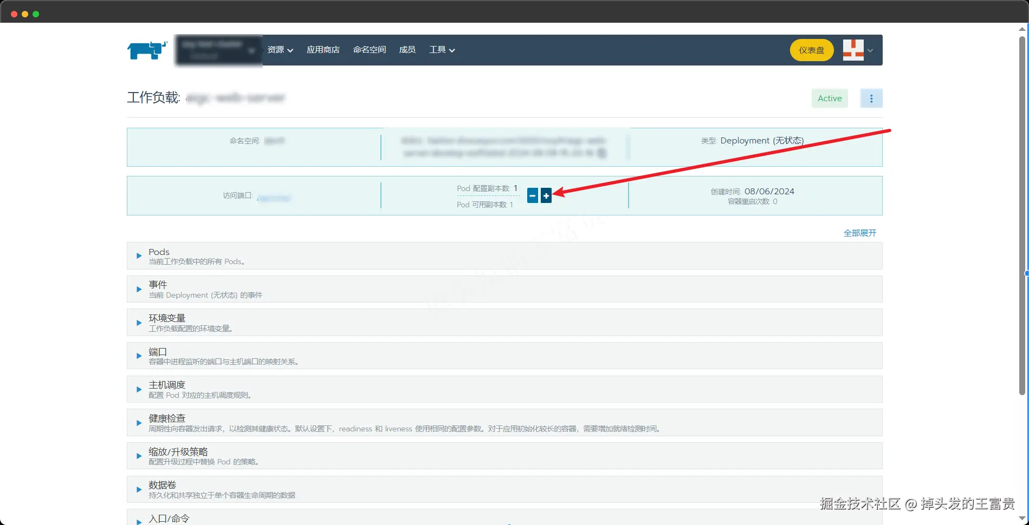Expand the 缩放/升级策略 section
Screen dimensions: 1029x525
point(504,456)
